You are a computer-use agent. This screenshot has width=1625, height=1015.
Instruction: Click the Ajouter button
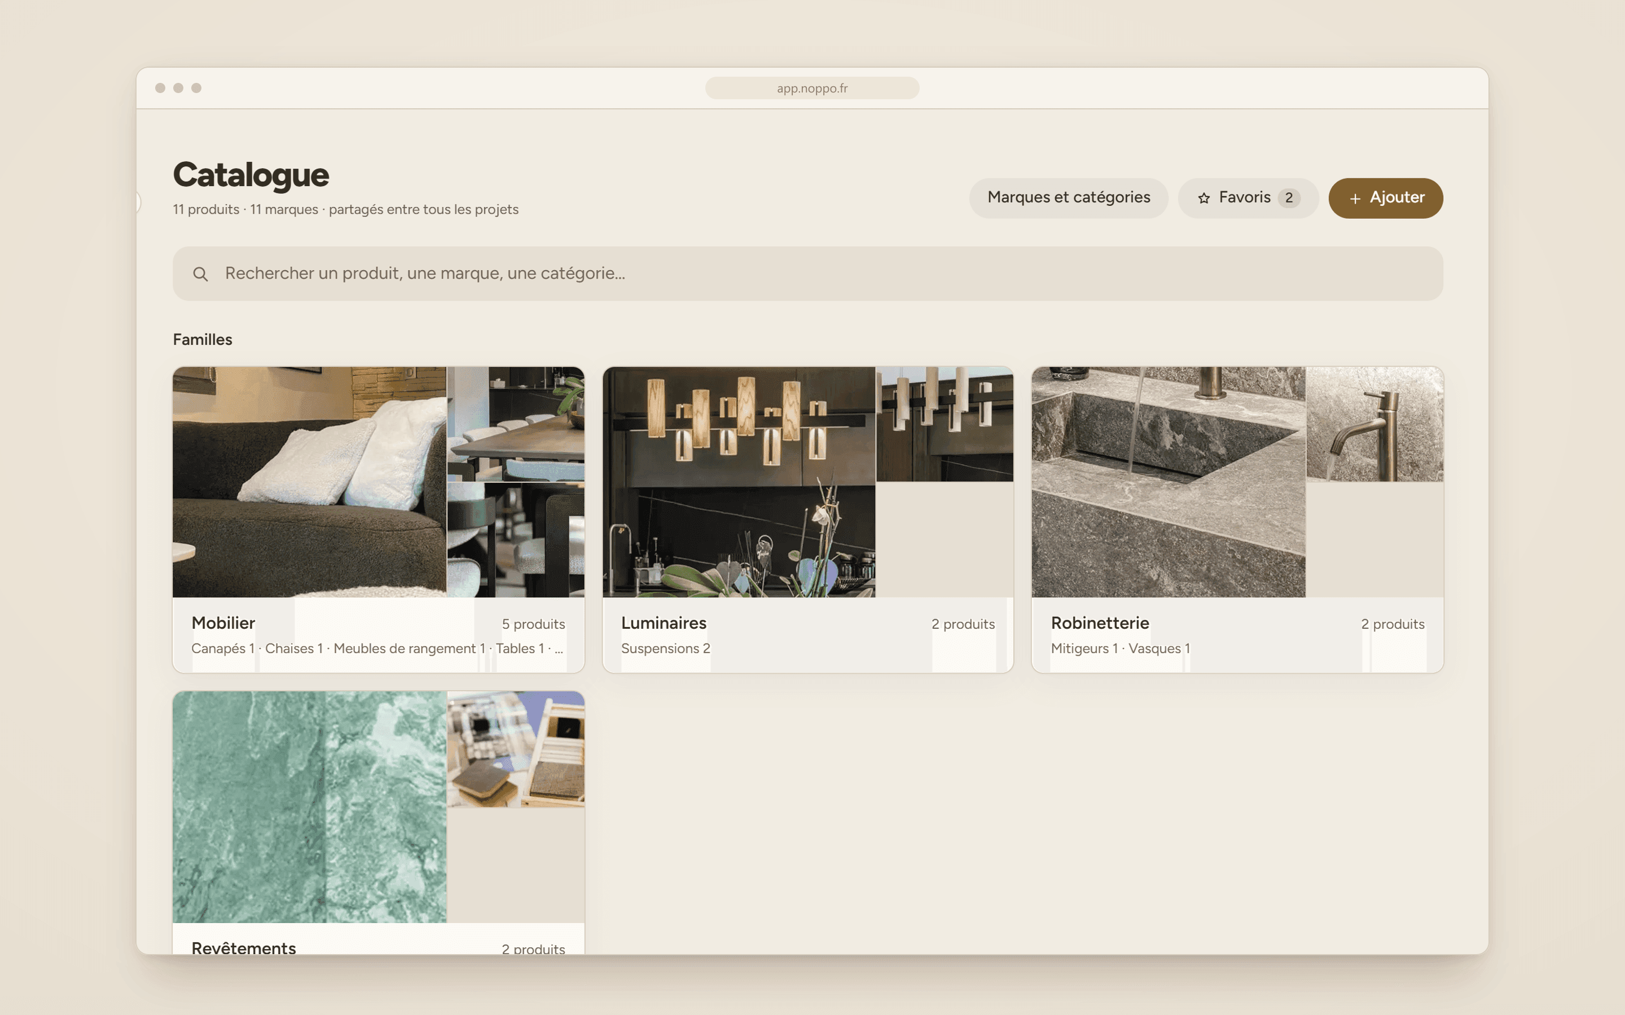tap(1385, 198)
